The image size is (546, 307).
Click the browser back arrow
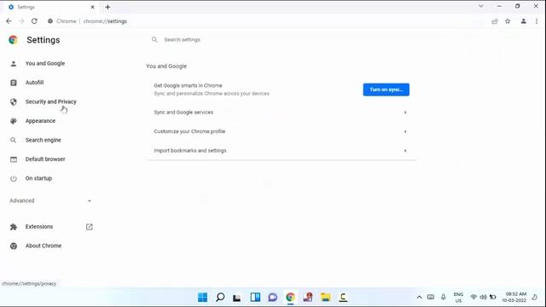[x=9, y=21]
